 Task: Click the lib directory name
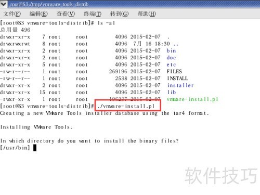172,93
